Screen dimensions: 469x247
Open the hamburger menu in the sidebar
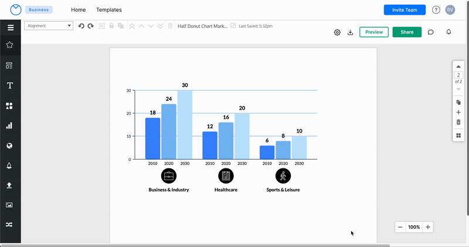pyautogui.click(x=10, y=28)
